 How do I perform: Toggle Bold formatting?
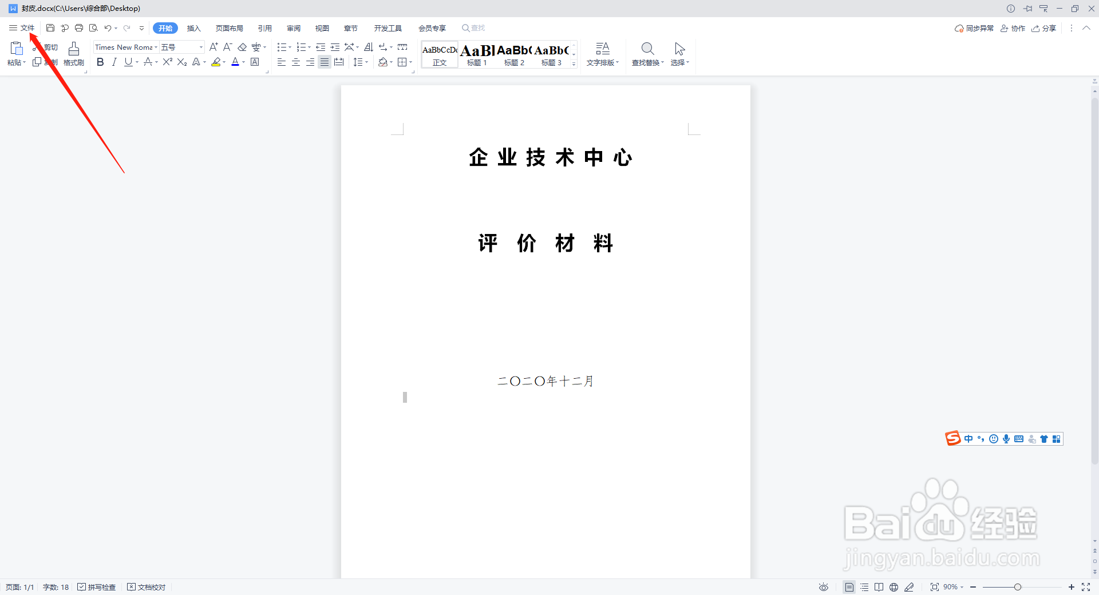pos(100,62)
